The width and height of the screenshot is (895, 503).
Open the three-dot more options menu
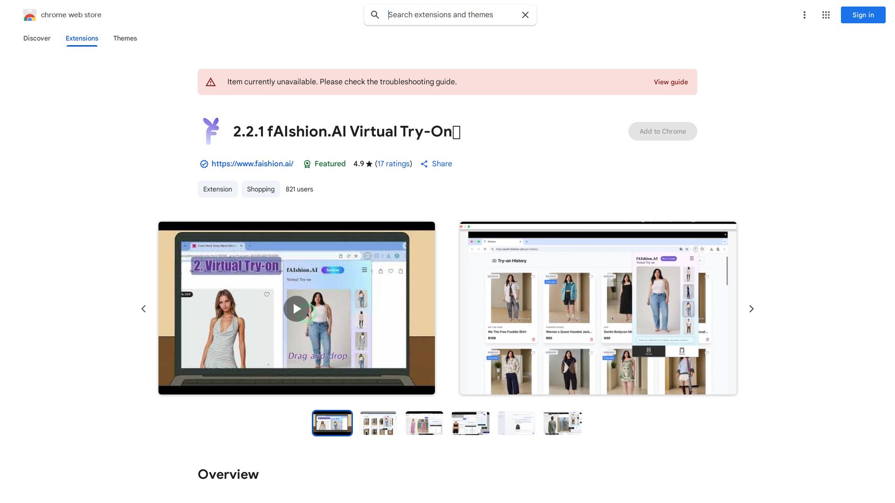pyautogui.click(x=804, y=15)
